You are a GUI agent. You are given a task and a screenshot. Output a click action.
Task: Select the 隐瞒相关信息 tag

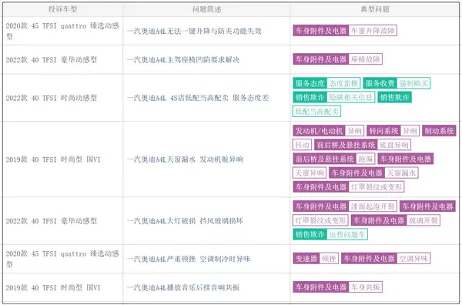[351, 97]
